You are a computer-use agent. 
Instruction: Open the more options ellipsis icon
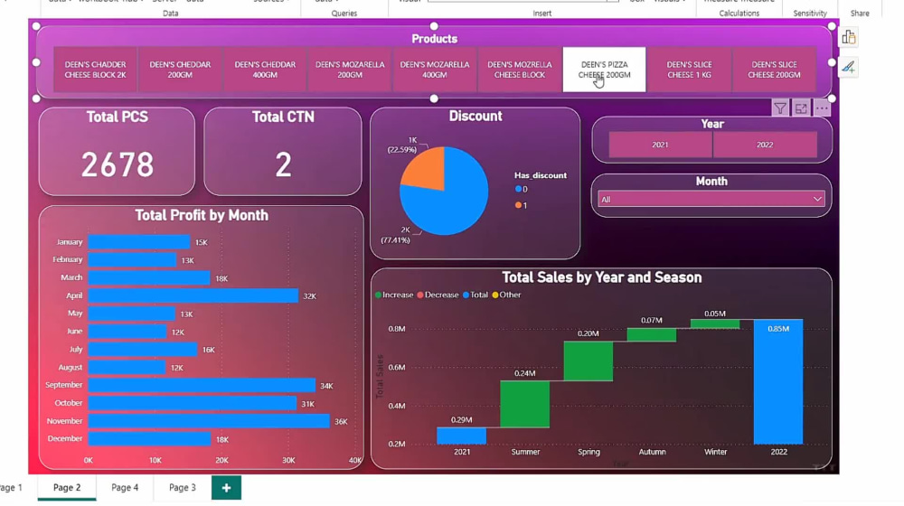tap(822, 108)
